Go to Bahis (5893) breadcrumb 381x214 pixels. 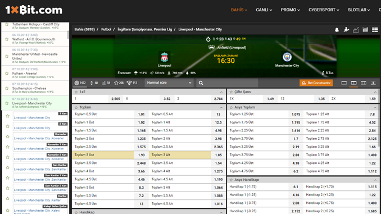pyautogui.click(x=84, y=29)
